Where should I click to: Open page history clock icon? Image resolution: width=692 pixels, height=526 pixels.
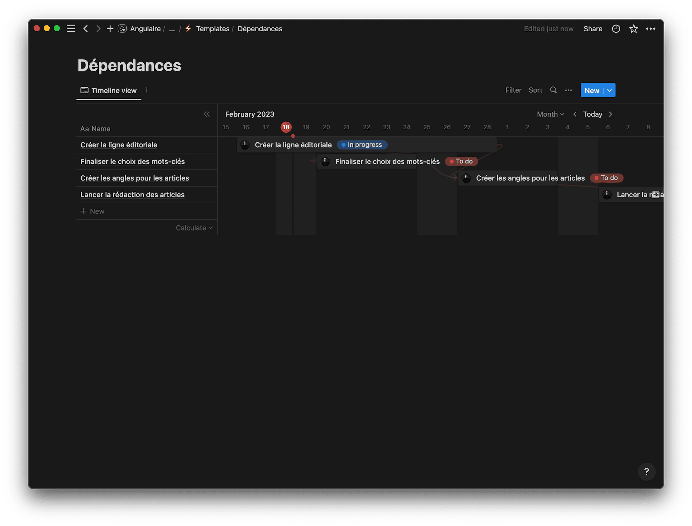pos(616,29)
